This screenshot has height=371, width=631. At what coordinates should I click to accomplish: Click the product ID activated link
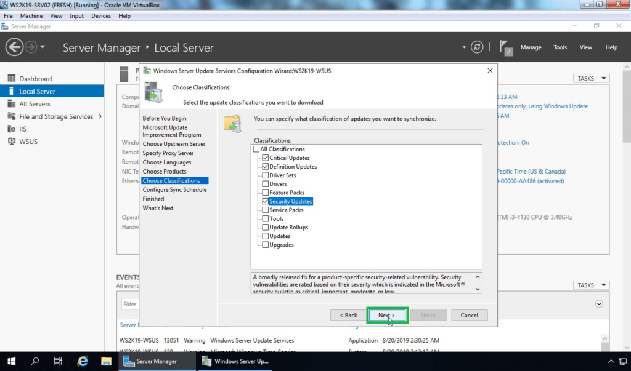tap(531, 182)
